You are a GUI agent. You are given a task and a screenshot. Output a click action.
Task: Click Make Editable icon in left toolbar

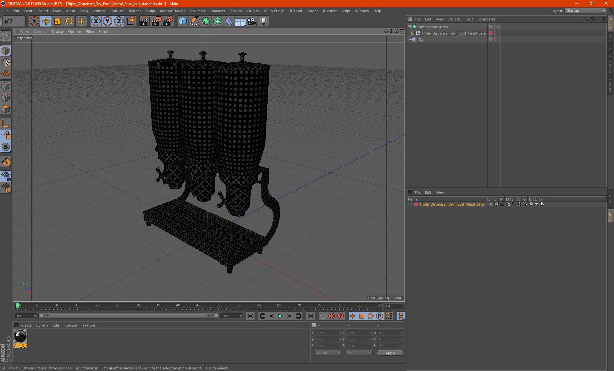click(x=6, y=36)
